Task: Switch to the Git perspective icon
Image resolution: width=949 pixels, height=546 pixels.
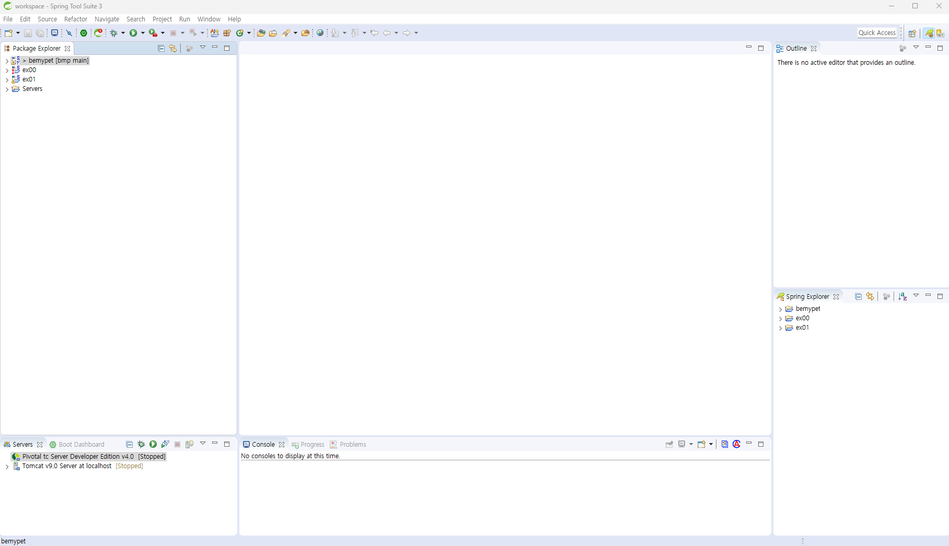Action: [941, 33]
